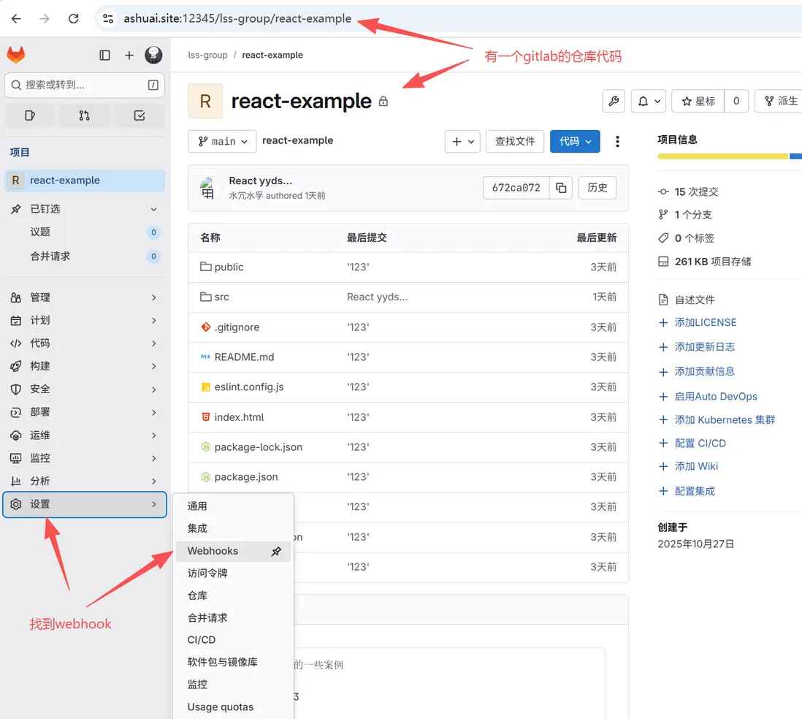Image resolution: width=802 pixels, height=719 pixels.
Task: Open assigned issues icon in sidebar
Action: point(30,115)
